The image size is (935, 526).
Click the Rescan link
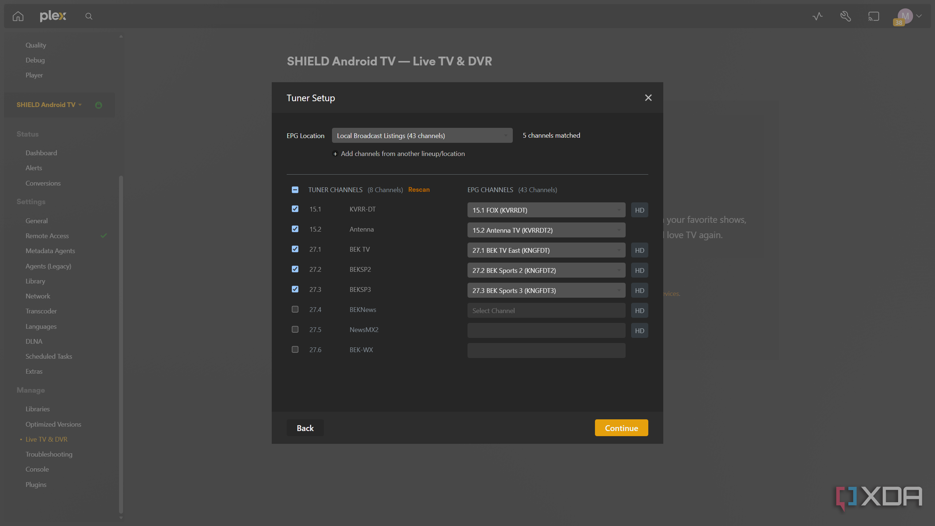(x=419, y=190)
